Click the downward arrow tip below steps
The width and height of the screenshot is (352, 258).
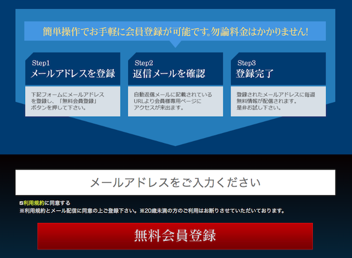(175, 141)
